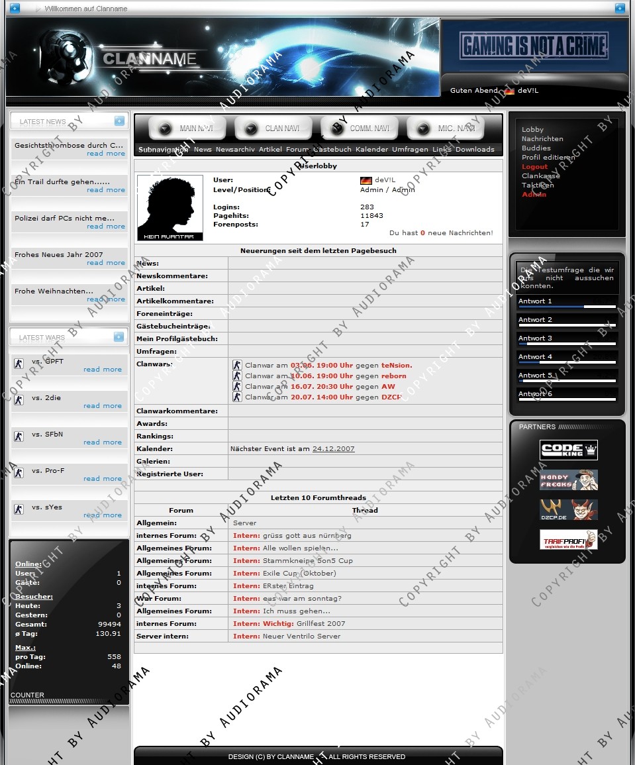Click the game icon beside vs. Pro-F

point(19,473)
